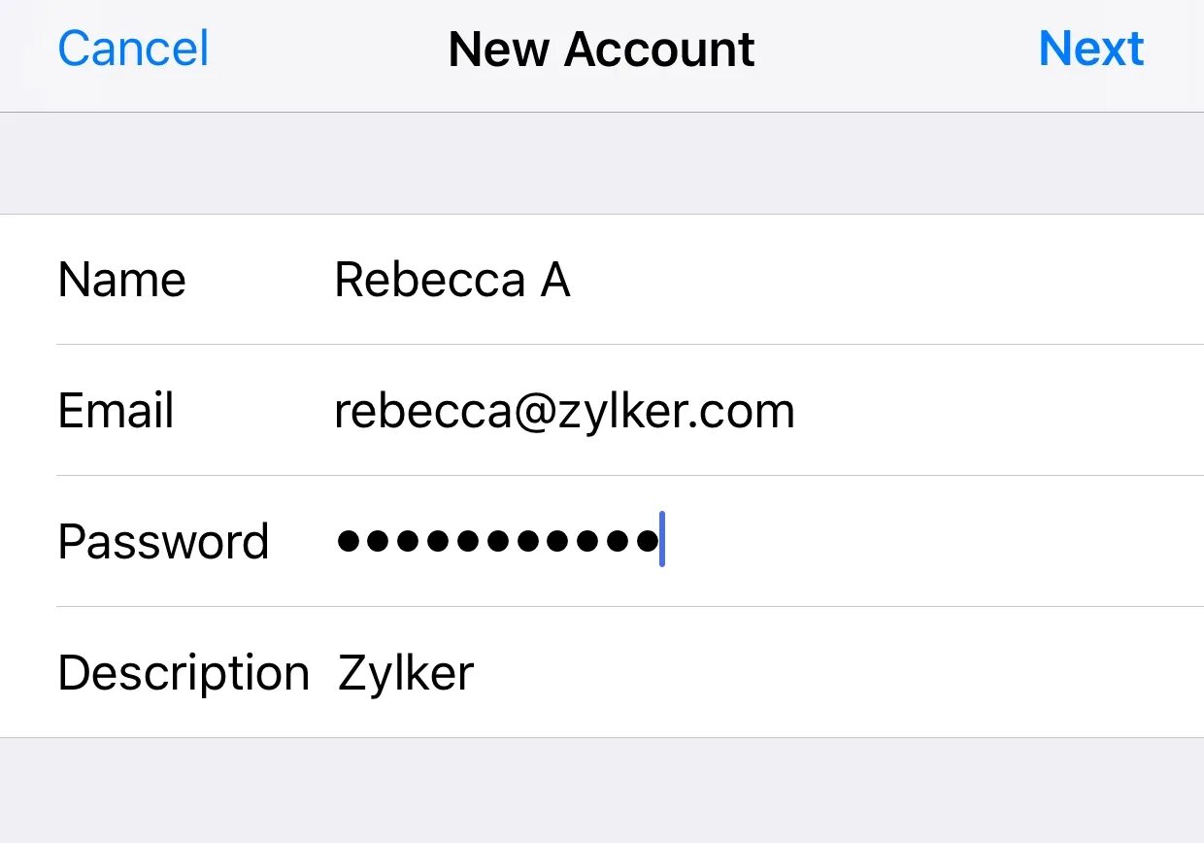This screenshot has width=1204, height=843.
Task: Click the rebecca@zylker.com email text
Action: tap(565, 412)
